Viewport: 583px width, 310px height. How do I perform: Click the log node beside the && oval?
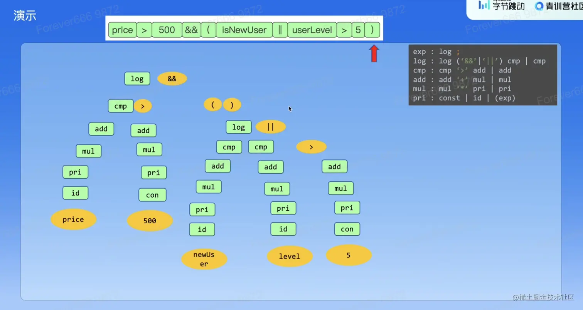tap(137, 79)
